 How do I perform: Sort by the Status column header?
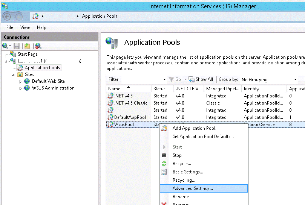162,89
